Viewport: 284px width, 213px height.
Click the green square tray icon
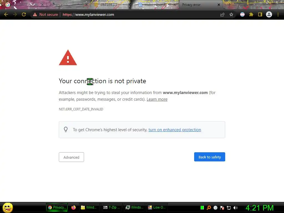coord(202,207)
